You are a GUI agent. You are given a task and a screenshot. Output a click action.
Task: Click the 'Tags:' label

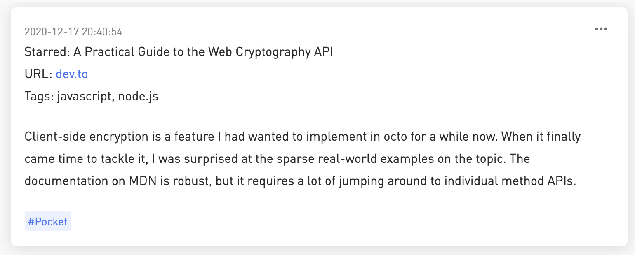click(x=39, y=96)
